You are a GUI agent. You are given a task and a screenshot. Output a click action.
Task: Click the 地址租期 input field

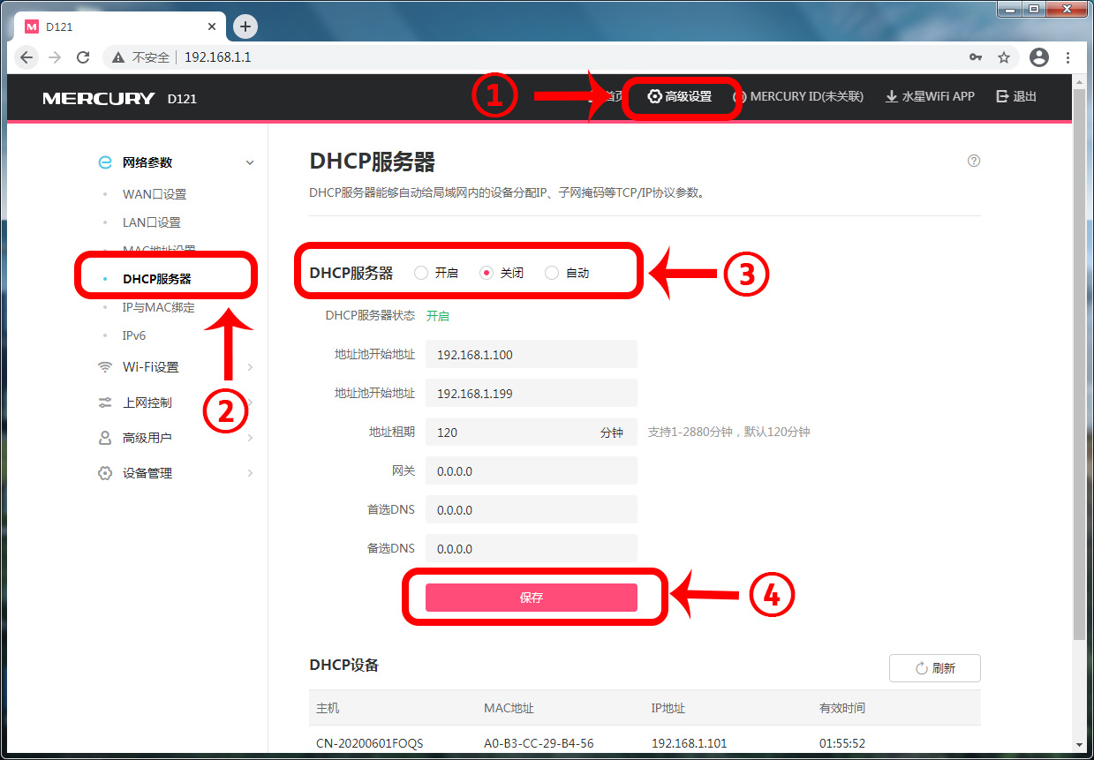pyautogui.click(x=512, y=433)
